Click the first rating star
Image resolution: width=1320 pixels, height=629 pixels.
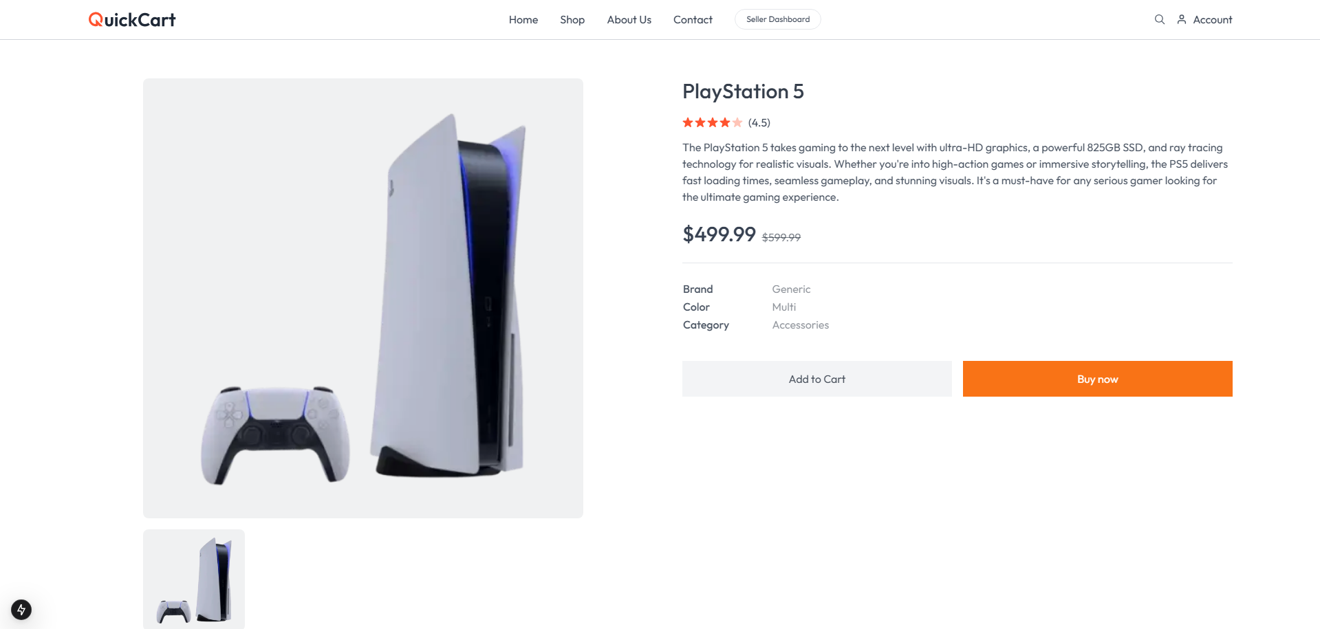pyautogui.click(x=688, y=122)
